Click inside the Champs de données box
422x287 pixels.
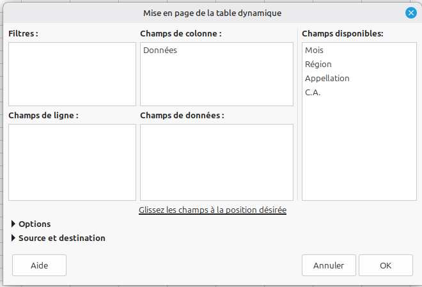(217, 162)
